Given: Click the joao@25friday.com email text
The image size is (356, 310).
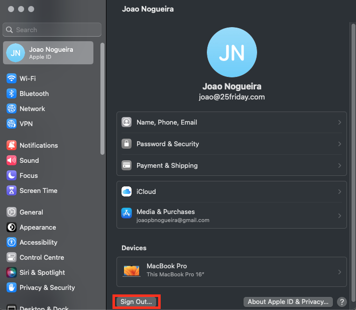Looking at the screenshot, I should pyautogui.click(x=232, y=97).
